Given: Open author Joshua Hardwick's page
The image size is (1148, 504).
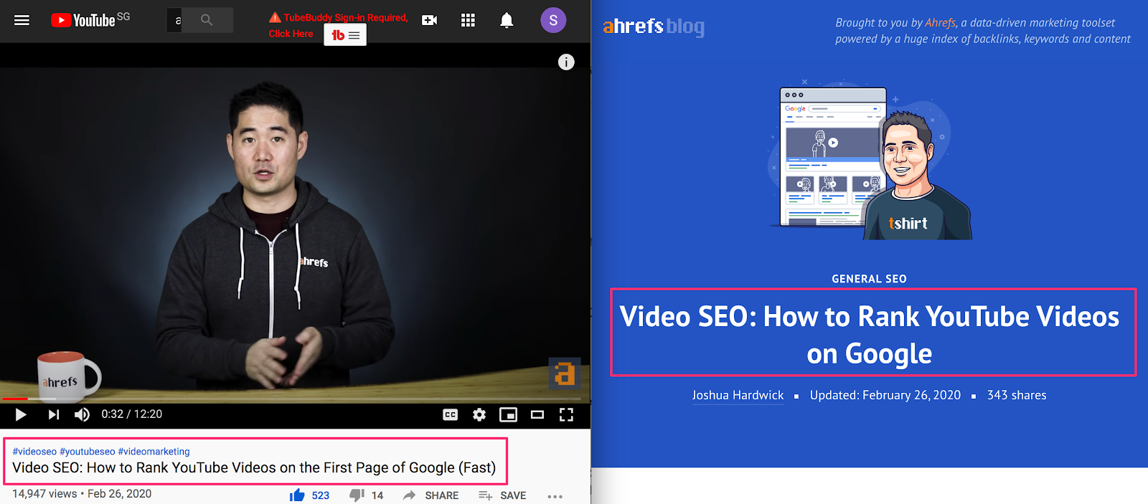Looking at the screenshot, I should pos(738,396).
